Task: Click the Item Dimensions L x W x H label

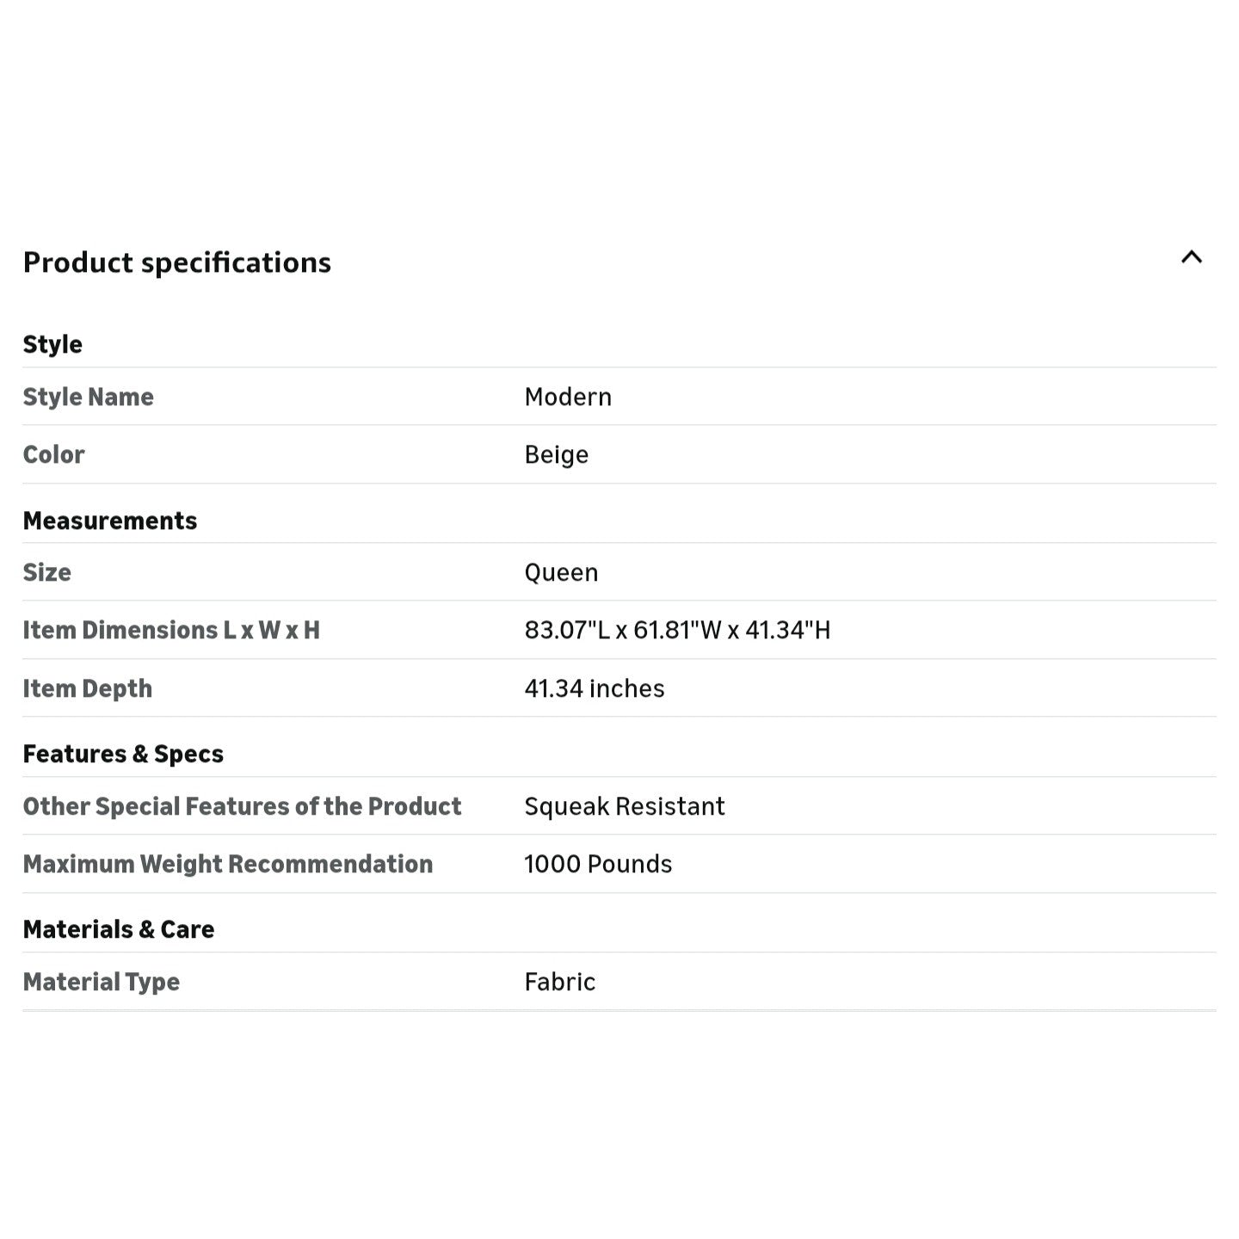Action: (171, 630)
